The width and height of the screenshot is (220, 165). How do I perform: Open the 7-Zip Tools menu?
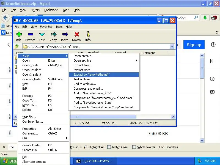pos(59,27)
